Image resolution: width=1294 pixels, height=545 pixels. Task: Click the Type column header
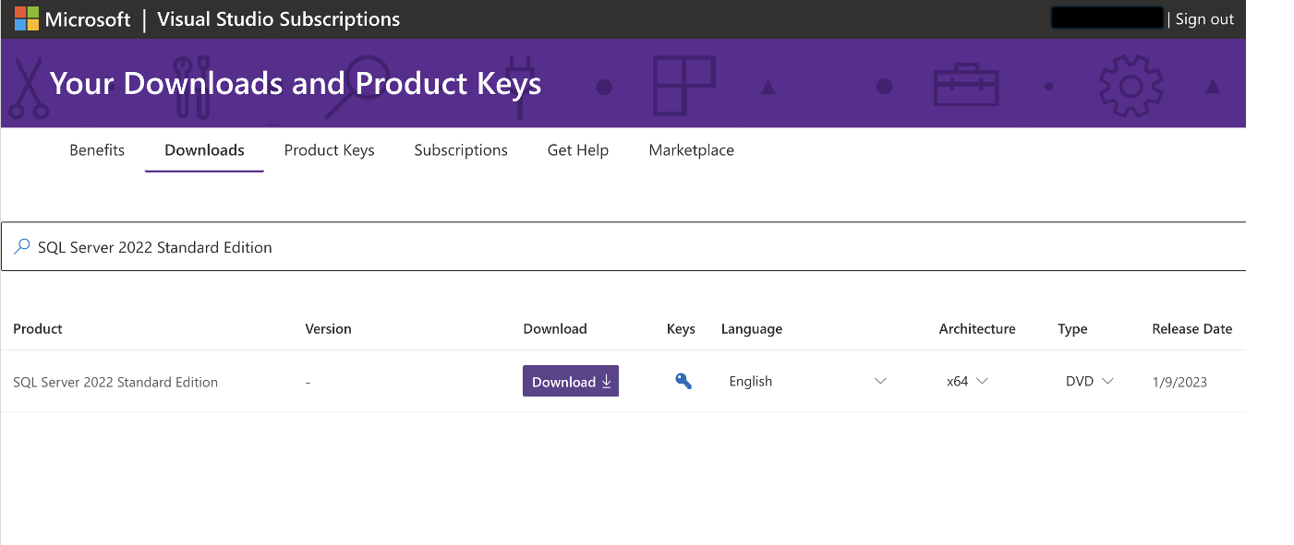click(1072, 328)
